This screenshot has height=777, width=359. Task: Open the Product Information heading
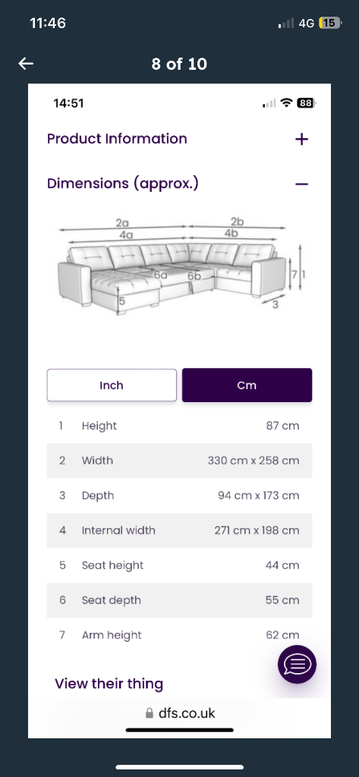coord(117,139)
